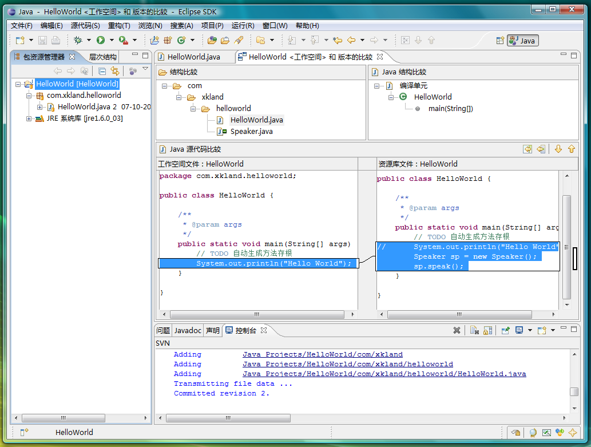Click the Remove Terminated Launches X icon in console
591x447 pixels.
(457, 330)
